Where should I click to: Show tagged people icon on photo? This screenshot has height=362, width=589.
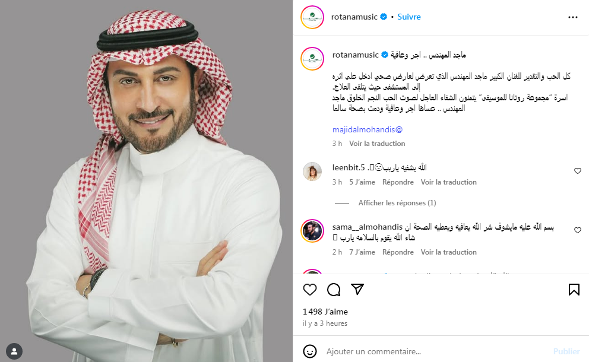(14, 351)
